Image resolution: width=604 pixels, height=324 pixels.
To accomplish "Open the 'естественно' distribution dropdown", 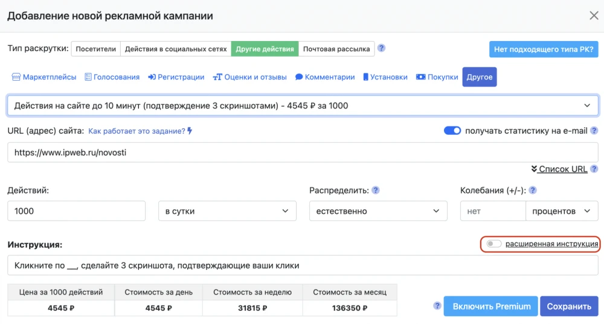I will tap(378, 211).
